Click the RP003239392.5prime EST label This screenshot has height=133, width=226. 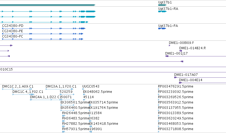[176, 92]
